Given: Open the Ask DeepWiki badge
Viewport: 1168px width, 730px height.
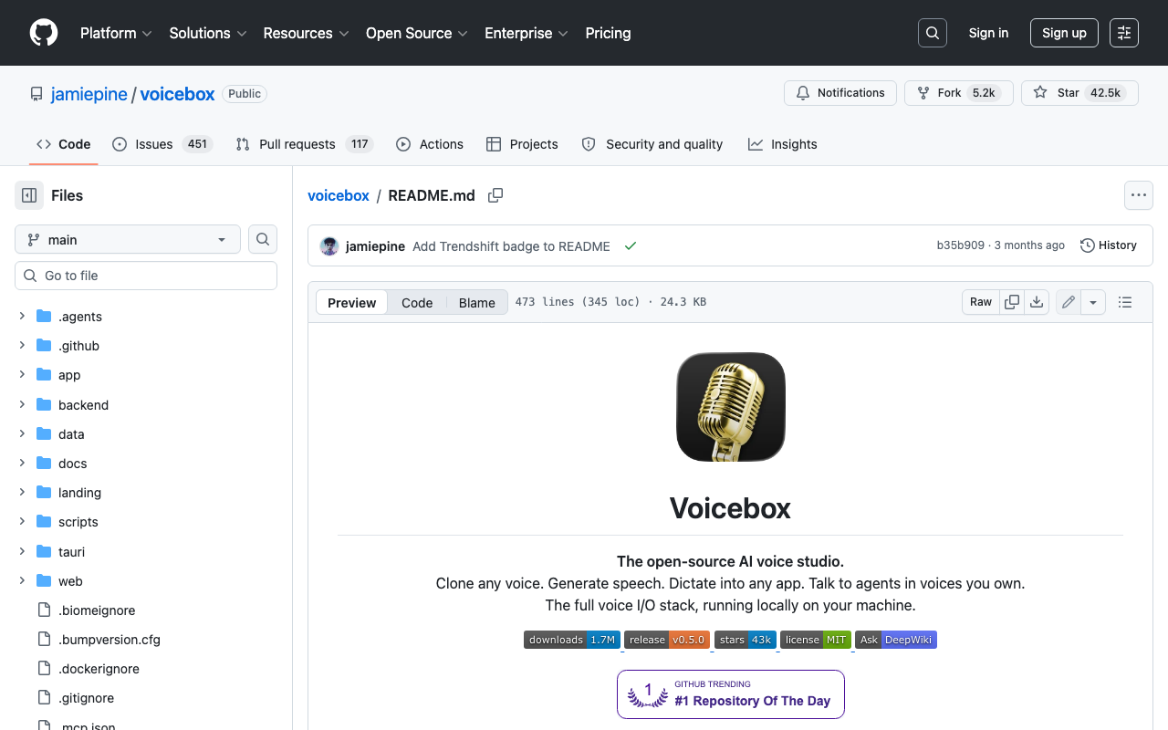Looking at the screenshot, I should click(x=896, y=640).
